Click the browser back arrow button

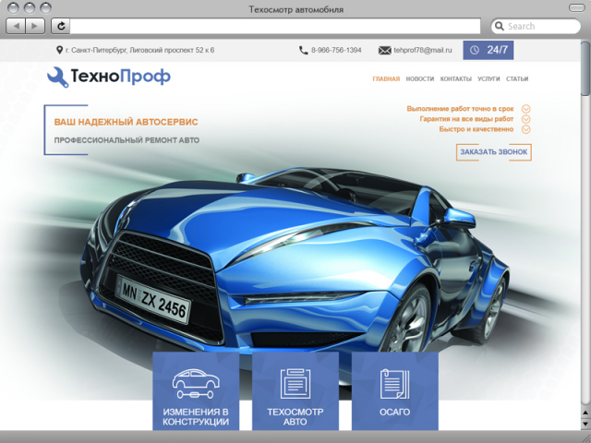pos(16,26)
